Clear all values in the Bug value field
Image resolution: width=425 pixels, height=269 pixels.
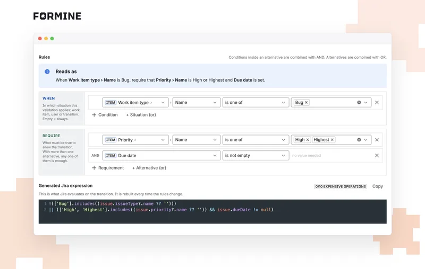pos(359,102)
